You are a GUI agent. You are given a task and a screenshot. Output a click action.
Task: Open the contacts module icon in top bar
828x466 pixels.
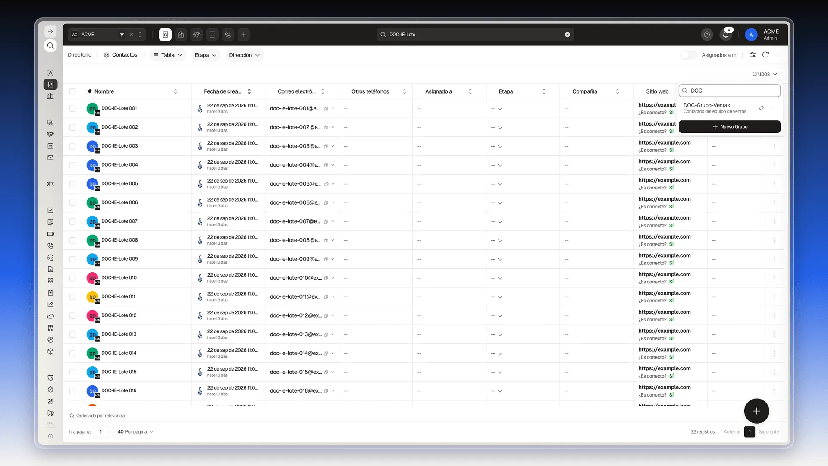[165, 35]
